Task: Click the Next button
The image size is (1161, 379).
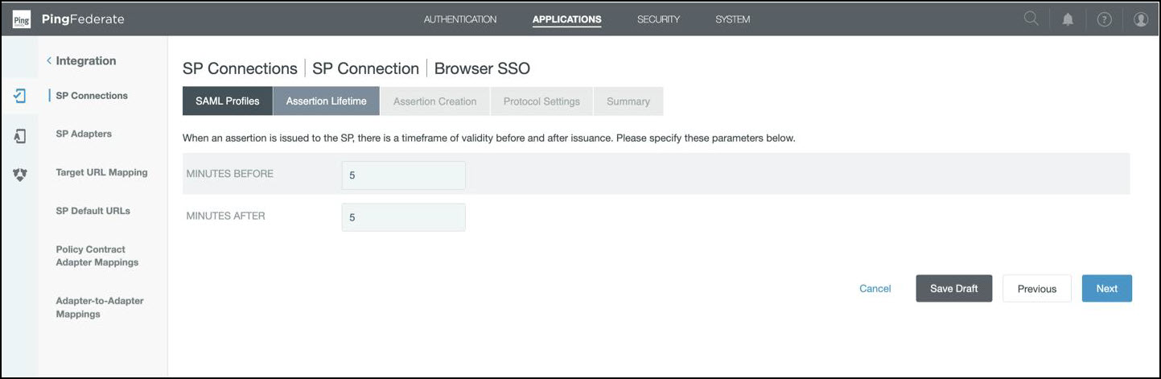Action: tap(1106, 289)
